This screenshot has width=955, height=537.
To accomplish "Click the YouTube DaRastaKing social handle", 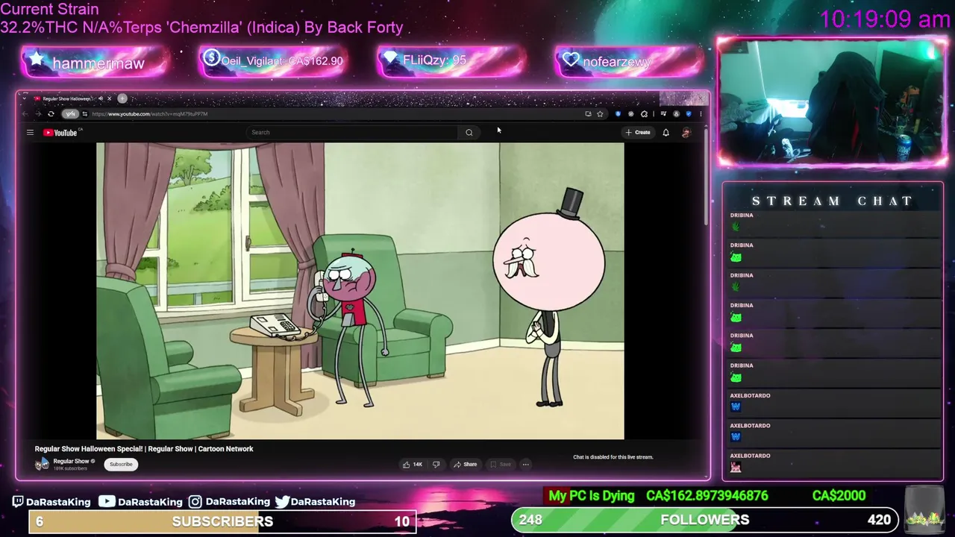I will [141, 502].
